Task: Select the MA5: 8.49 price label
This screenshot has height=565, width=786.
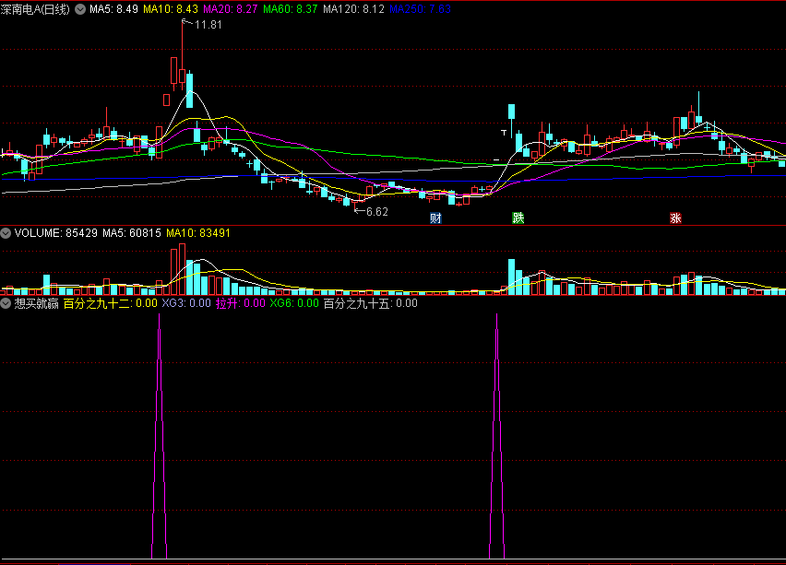Action: pos(113,9)
